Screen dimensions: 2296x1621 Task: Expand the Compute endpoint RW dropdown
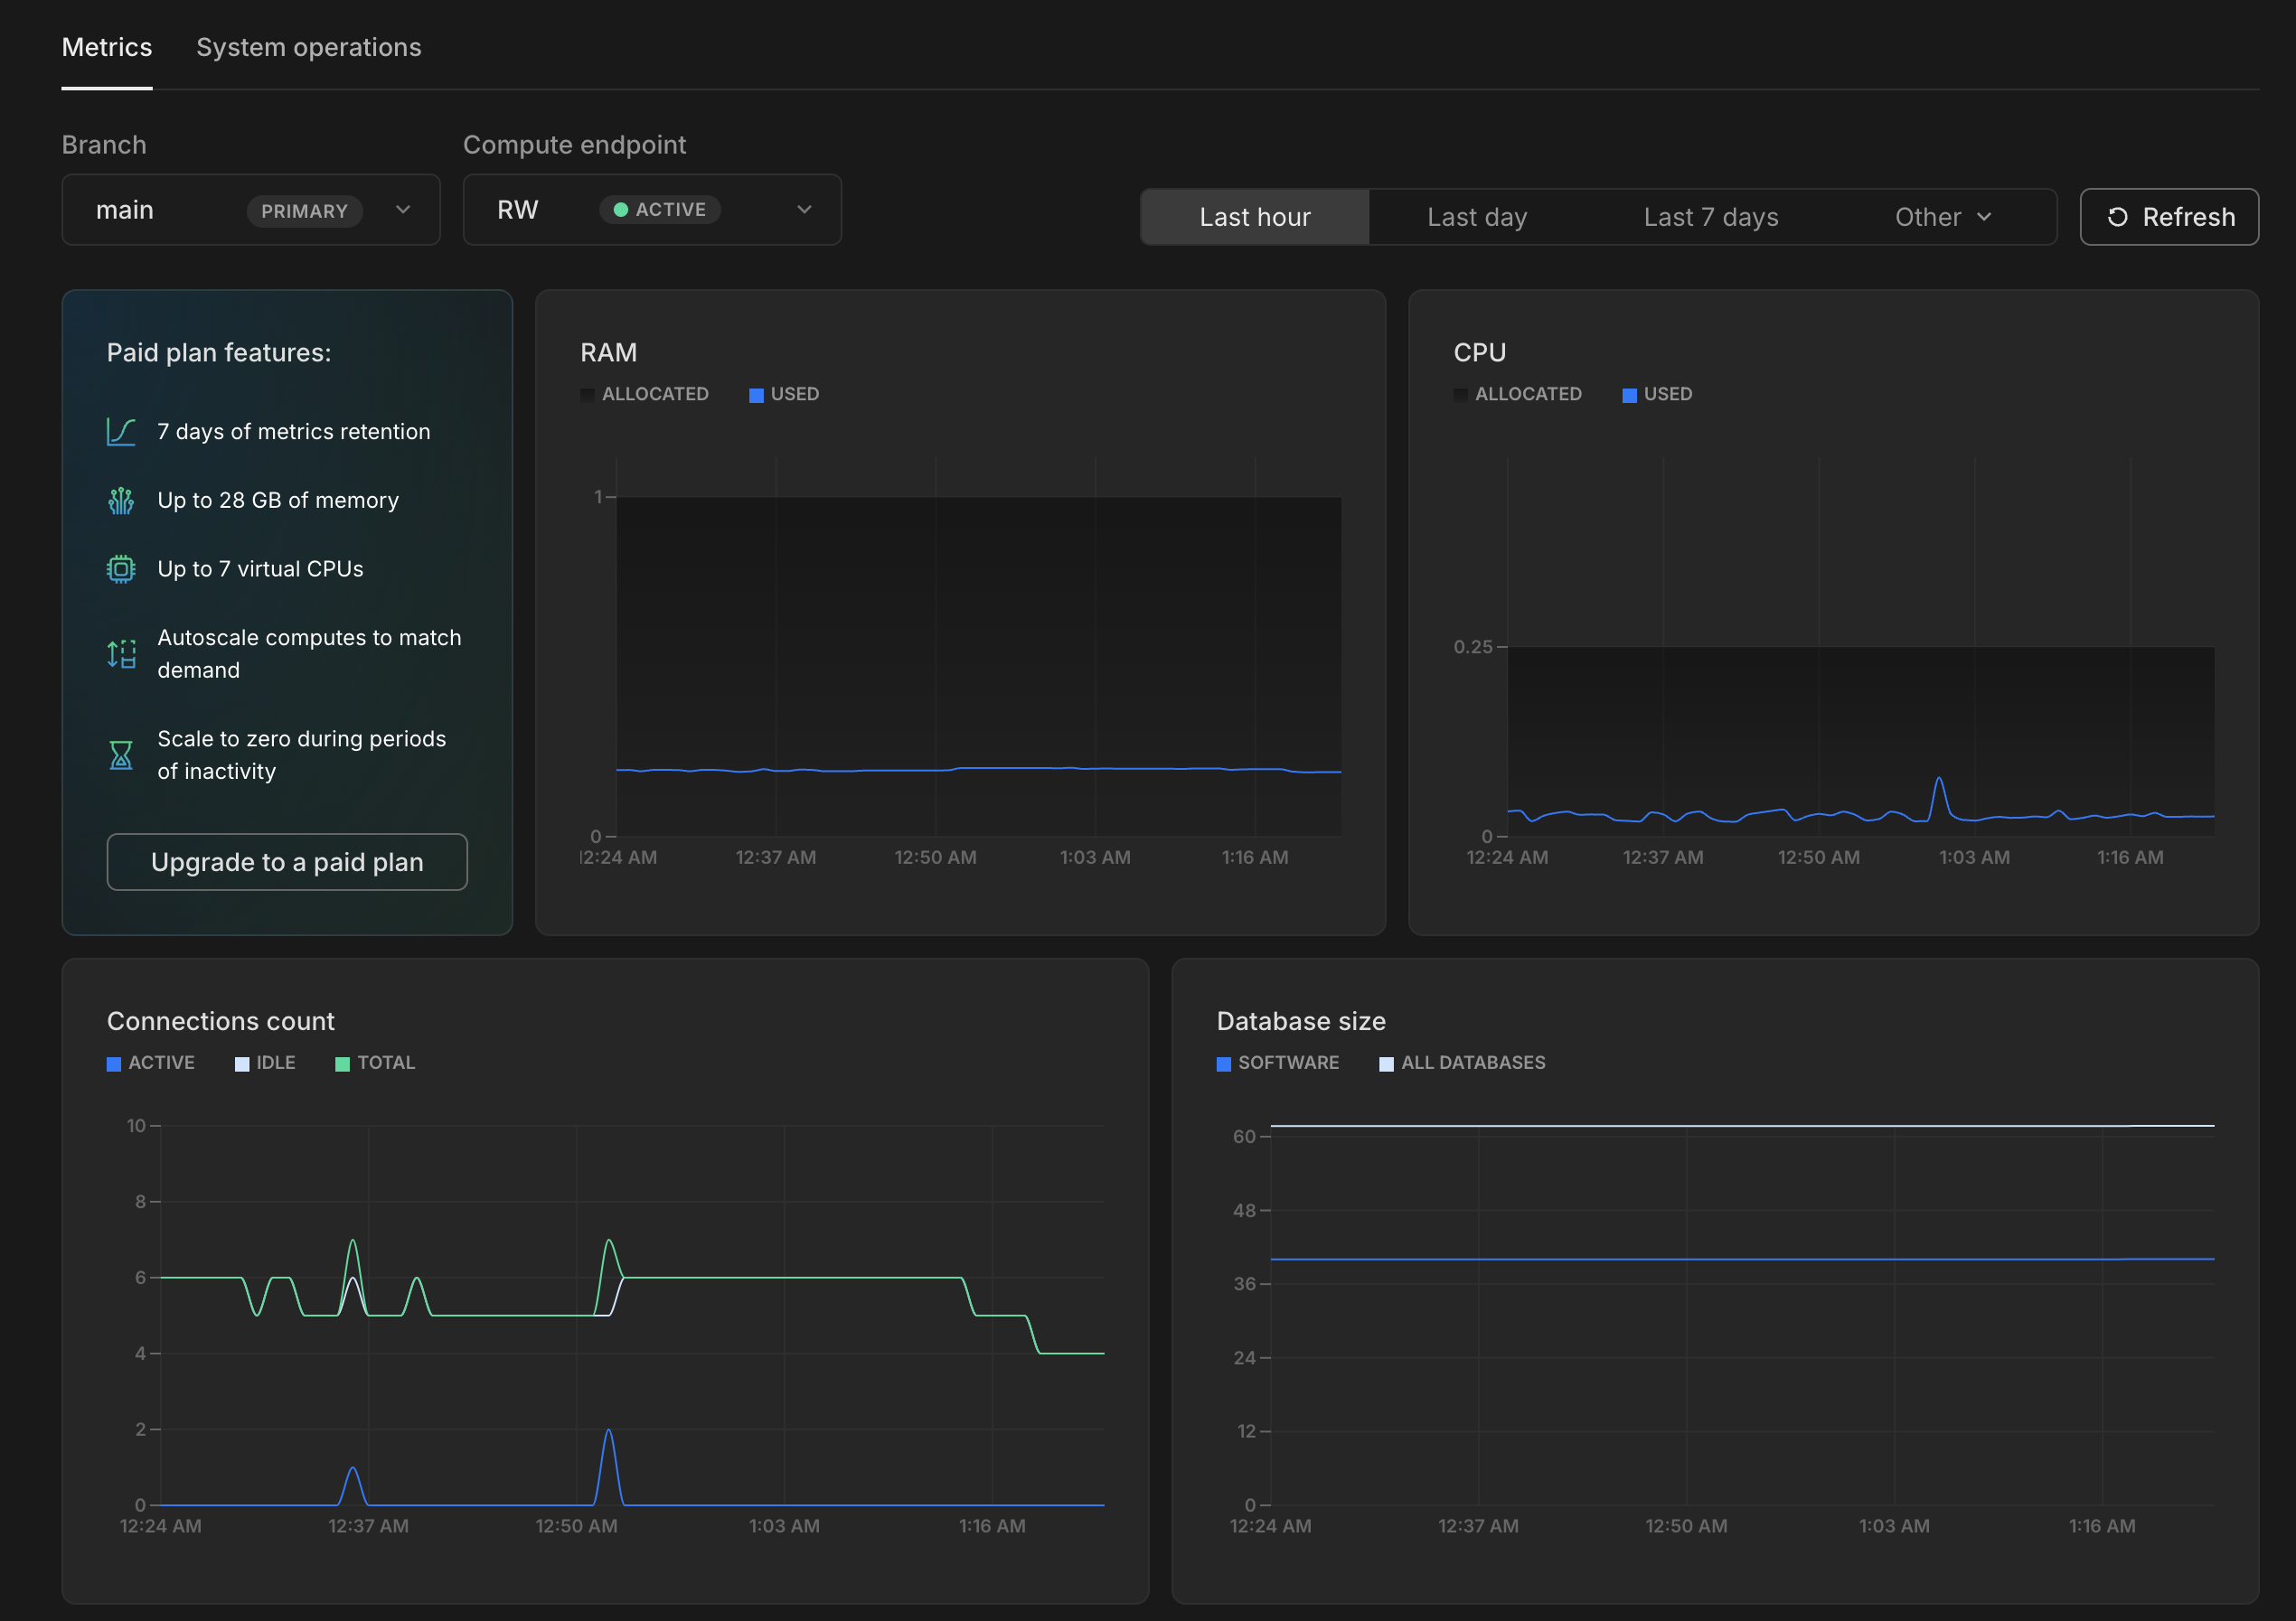coord(651,210)
